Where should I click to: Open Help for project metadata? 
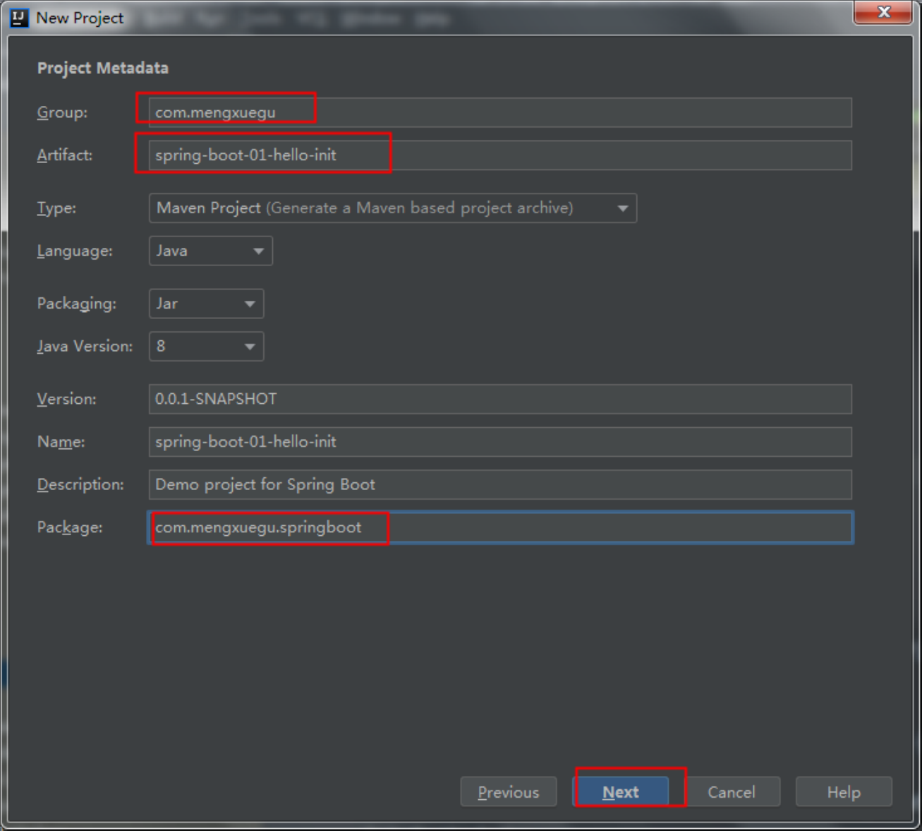tap(844, 792)
